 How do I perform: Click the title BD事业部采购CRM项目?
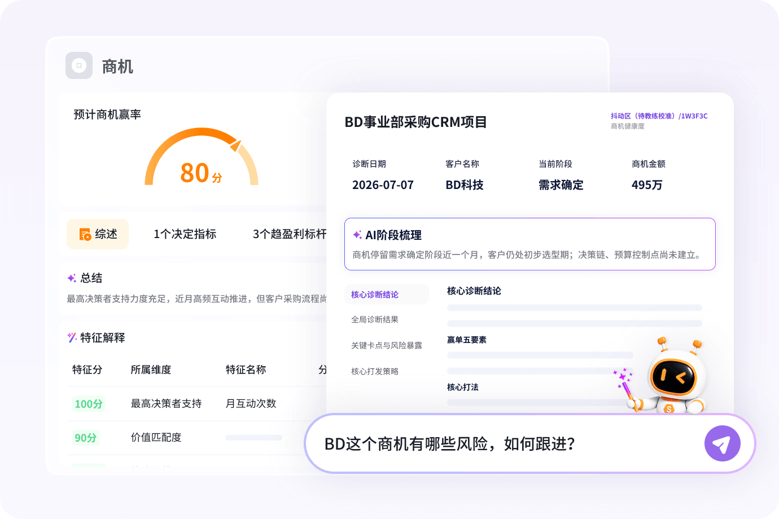(x=416, y=122)
